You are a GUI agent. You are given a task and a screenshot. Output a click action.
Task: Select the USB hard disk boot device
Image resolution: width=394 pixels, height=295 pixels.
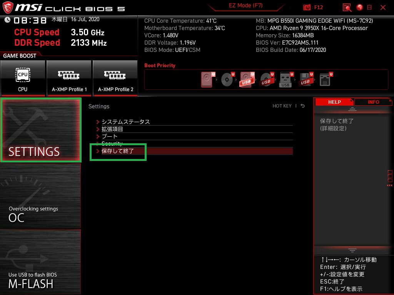tap(247, 80)
